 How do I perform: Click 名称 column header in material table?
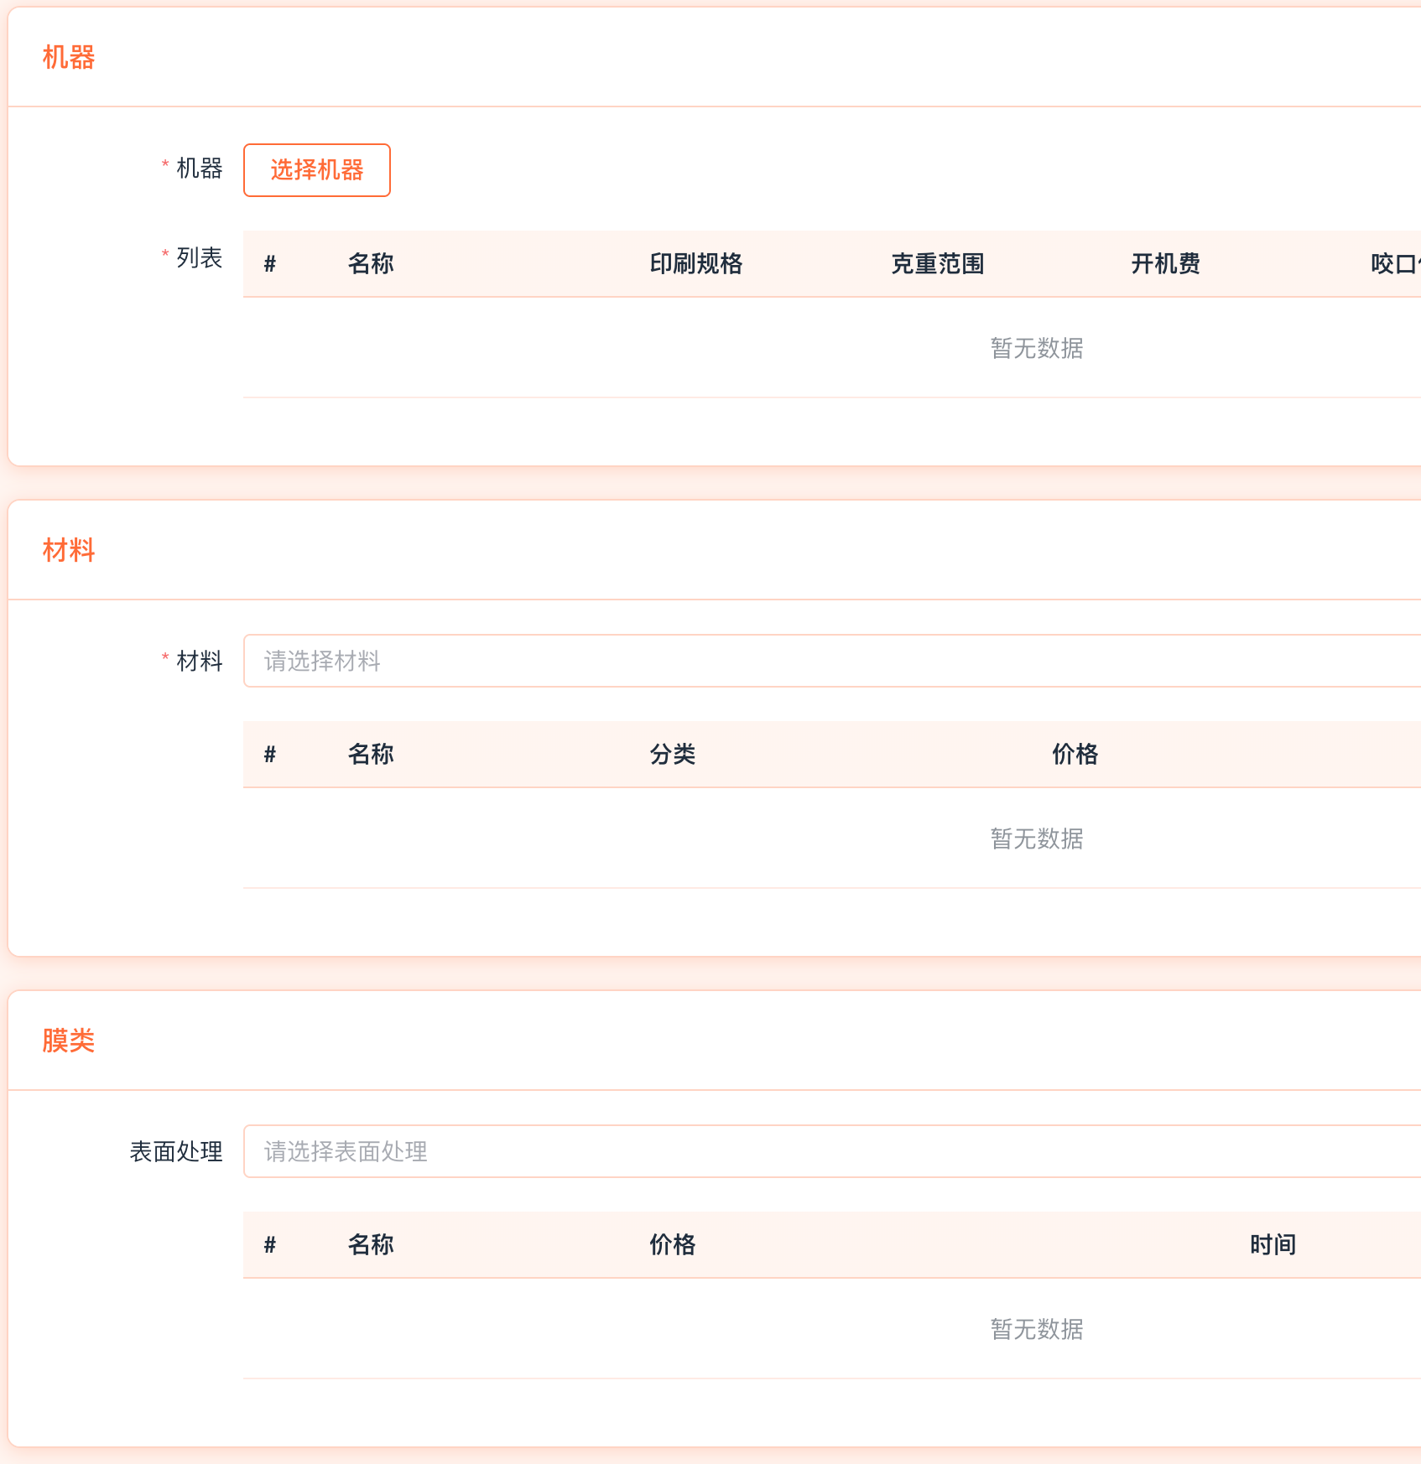(x=371, y=755)
